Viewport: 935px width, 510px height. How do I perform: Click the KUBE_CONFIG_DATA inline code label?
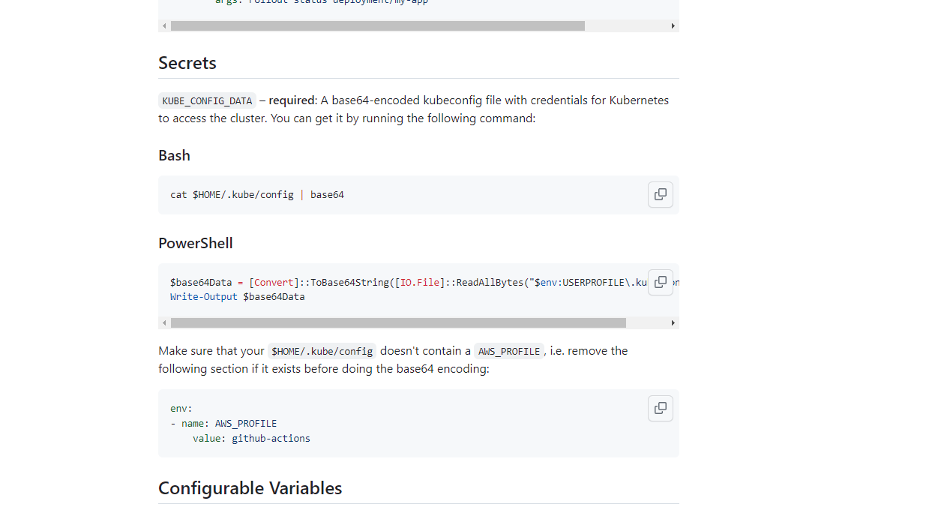(x=207, y=100)
